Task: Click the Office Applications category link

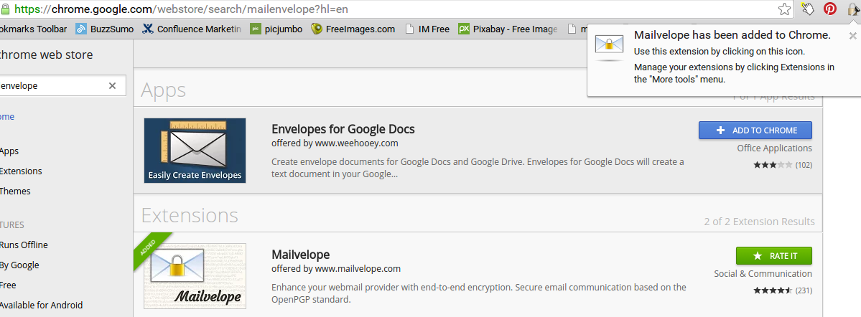Action: [x=774, y=148]
